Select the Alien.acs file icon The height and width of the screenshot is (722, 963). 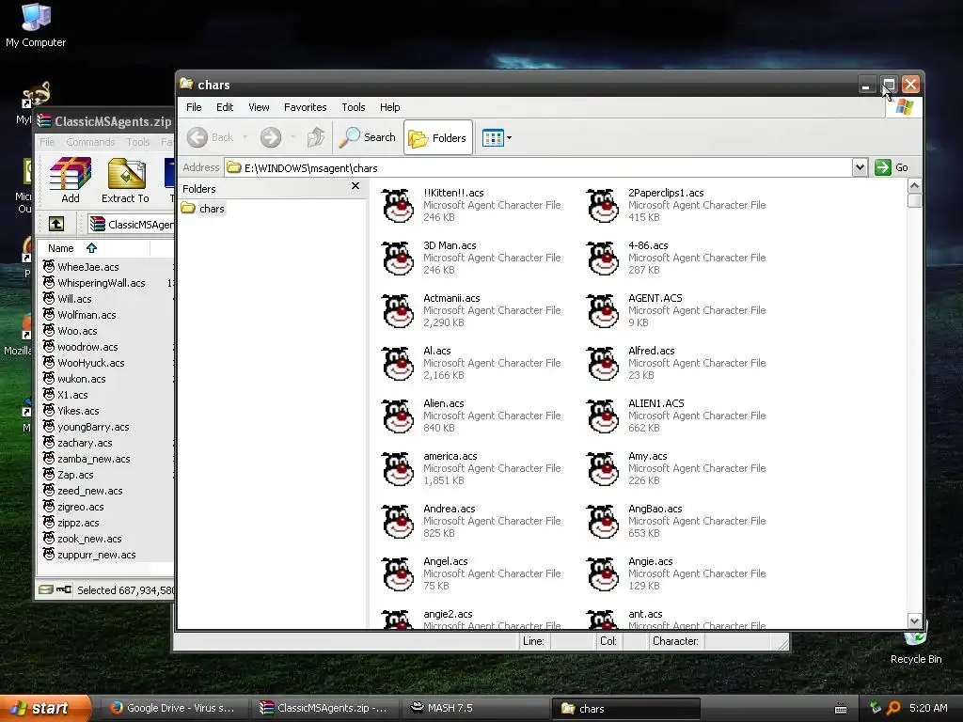click(x=398, y=416)
